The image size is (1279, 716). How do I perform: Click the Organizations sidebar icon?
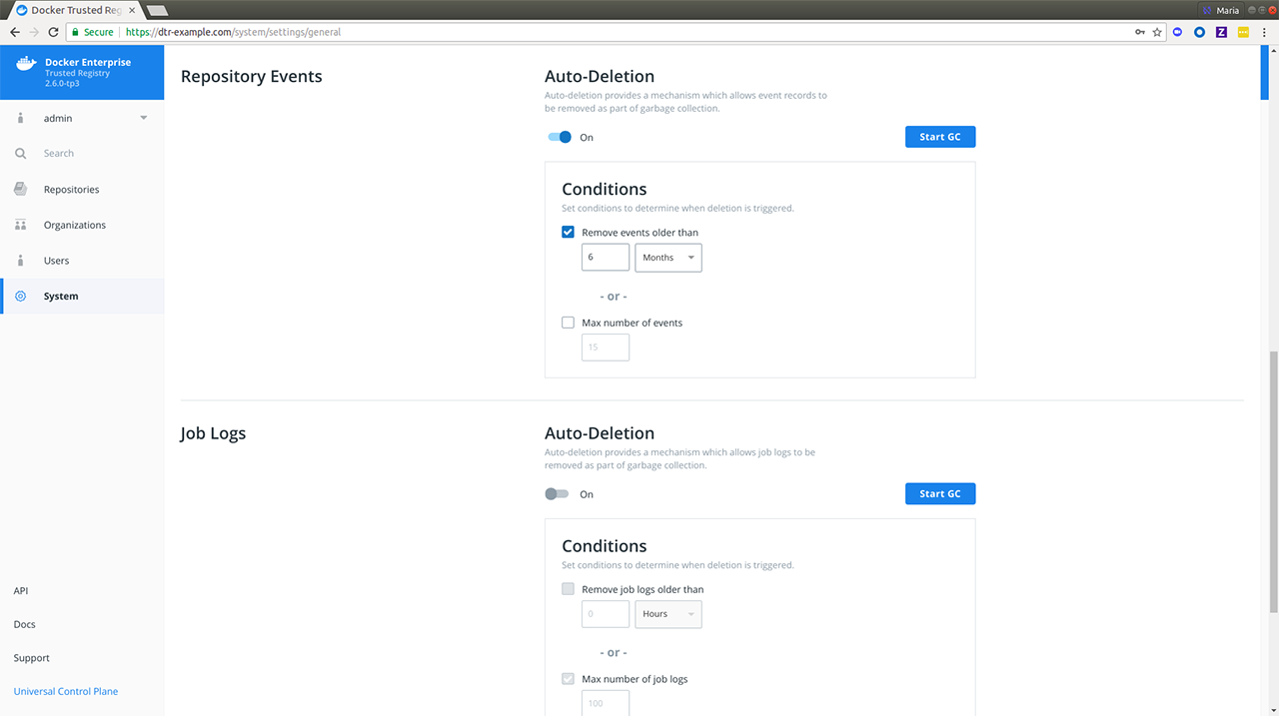pos(21,226)
